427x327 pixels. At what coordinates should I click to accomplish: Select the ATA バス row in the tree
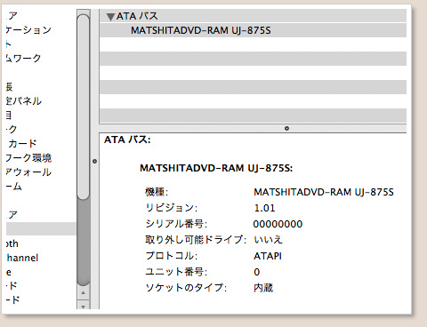click(253, 16)
